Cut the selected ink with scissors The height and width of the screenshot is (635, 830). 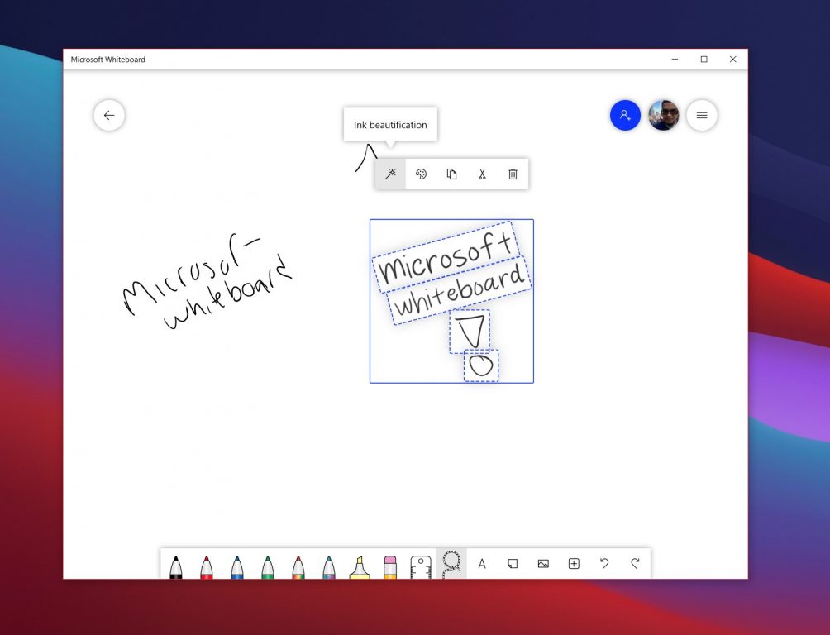click(482, 174)
